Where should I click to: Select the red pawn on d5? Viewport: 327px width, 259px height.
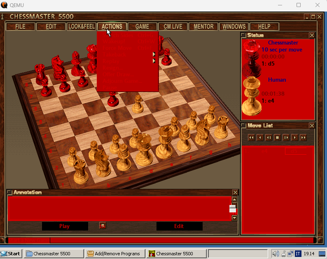pyautogui.click(x=113, y=99)
